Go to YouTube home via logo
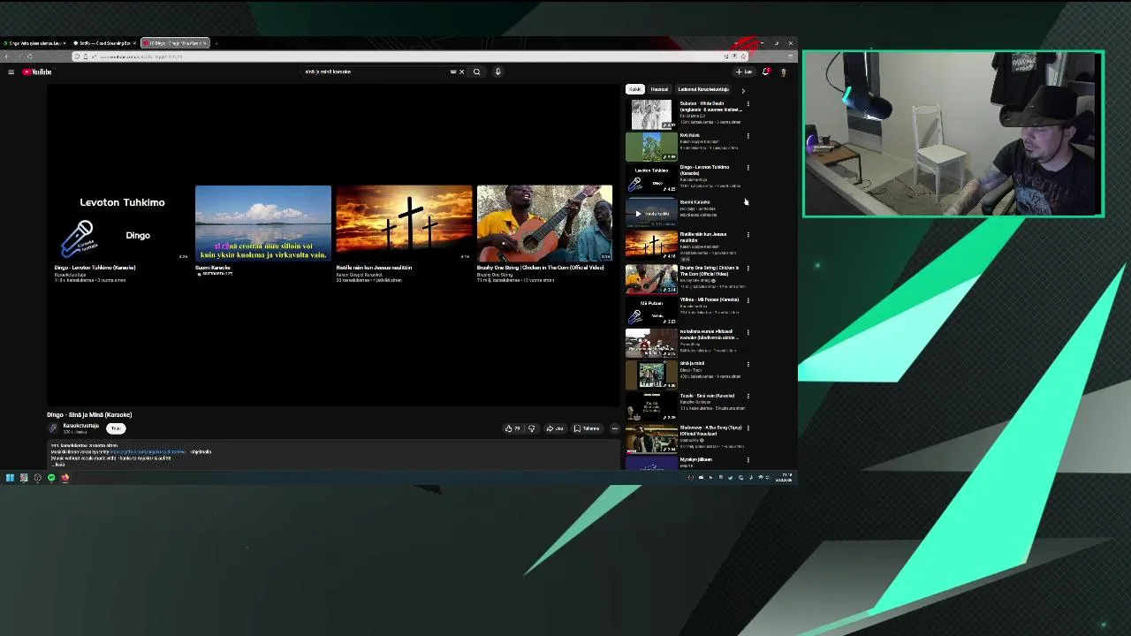This screenshot has width=1131, height=636. pos(37,72)
